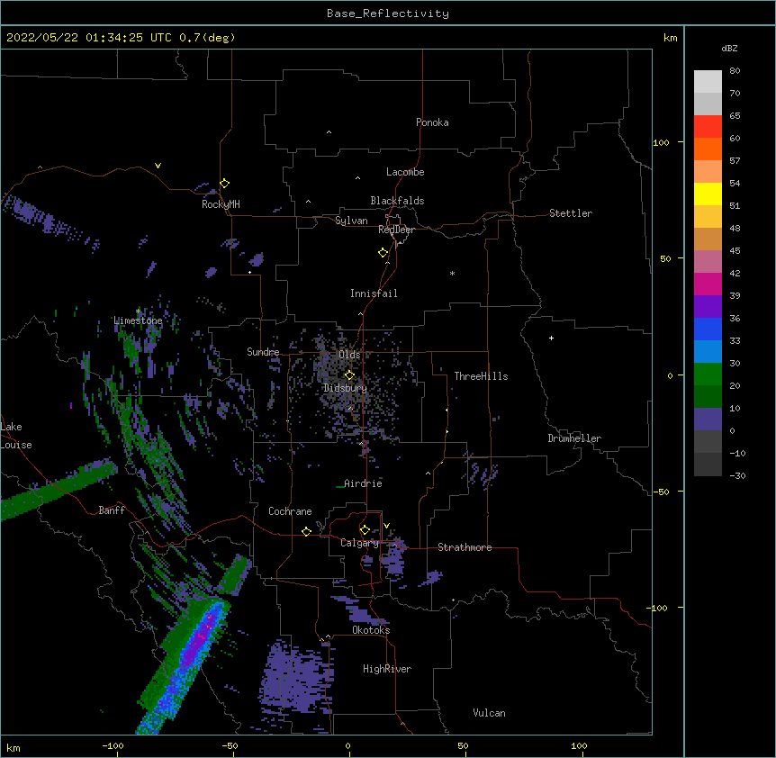This screenshot has height=758, width=776.
Task: Click the -50 tick label on y-axis
Action: (x=661, y=492)
